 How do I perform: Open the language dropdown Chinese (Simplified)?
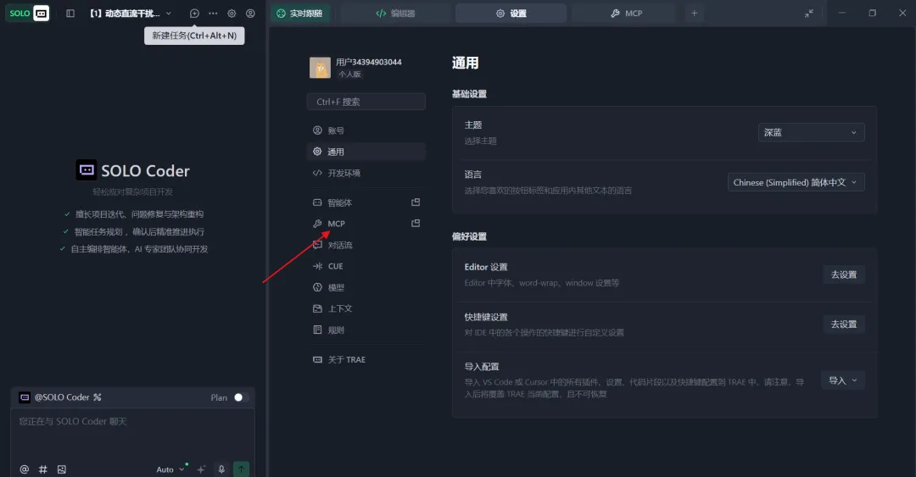796,182
